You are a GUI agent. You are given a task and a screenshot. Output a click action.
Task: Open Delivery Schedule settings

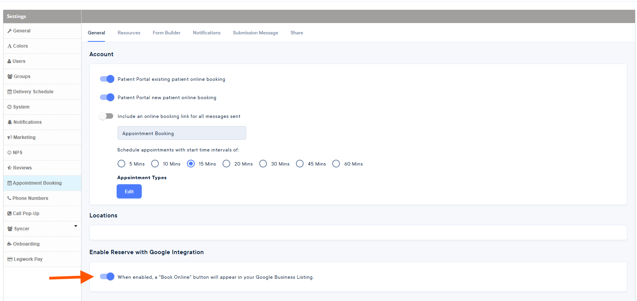tap(42, 92)
